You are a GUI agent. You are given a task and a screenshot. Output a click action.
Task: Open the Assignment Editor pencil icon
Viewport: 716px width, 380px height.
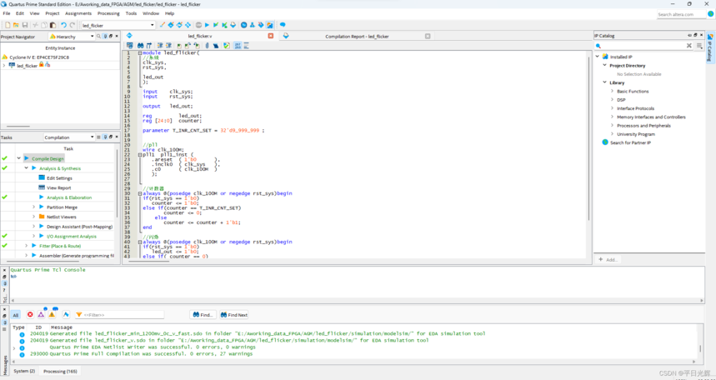(x=162, y=25)
